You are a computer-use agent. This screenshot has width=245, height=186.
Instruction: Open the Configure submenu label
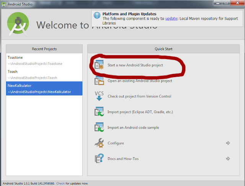pos(116,143)
